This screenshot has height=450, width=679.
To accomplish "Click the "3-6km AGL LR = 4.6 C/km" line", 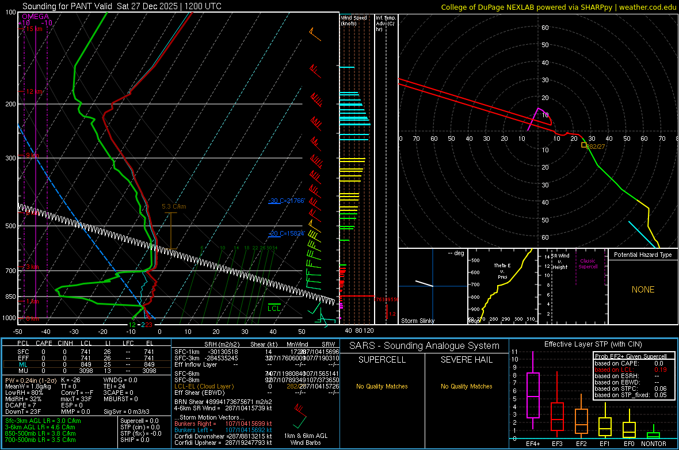I will pyautogui.click(x=40, y=427).
